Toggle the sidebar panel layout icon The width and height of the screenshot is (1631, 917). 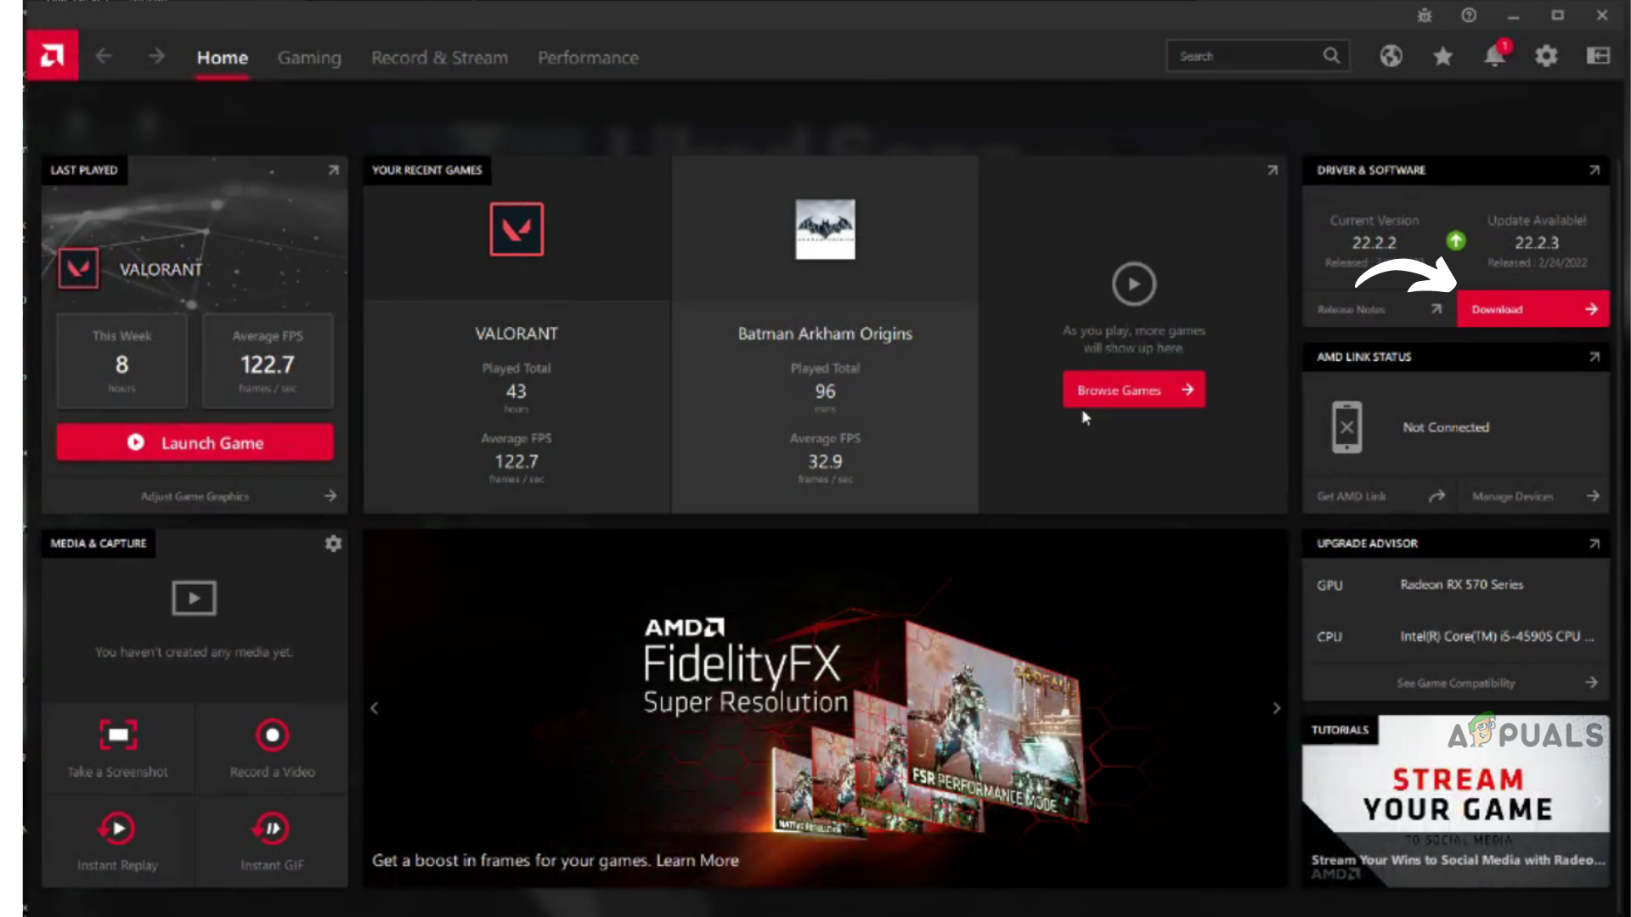(x=1598, y=56)
